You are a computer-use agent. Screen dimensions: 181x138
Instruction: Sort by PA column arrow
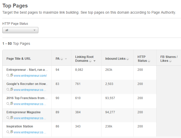point(66,59)
